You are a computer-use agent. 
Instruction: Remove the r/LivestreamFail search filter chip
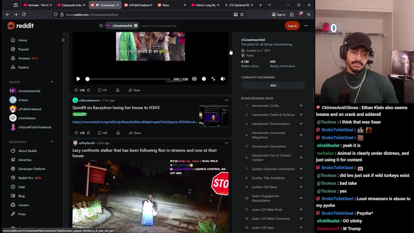(x=136, y=26)
